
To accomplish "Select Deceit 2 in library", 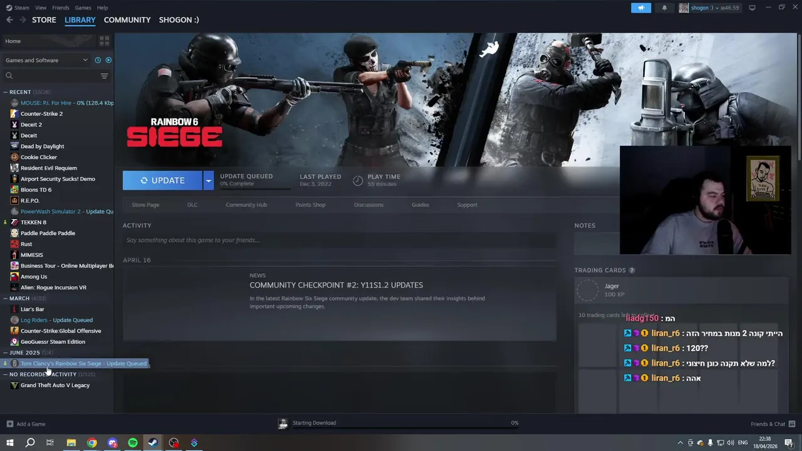I will tap(31, 125).
